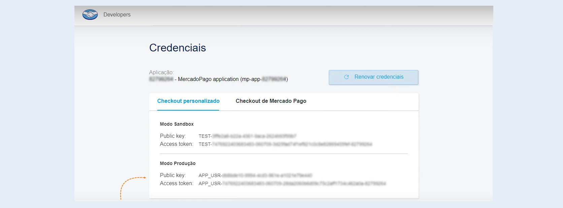Viewport: 563px width, 208px height.
Task: Click the Modo Produção section heading
Action: pyautogui.click(x=178, y=163)
